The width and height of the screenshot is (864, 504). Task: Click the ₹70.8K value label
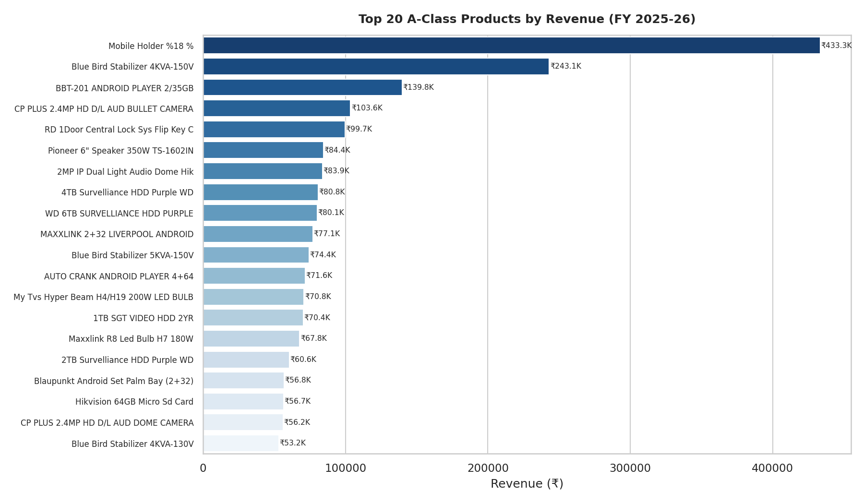[318, 297]
